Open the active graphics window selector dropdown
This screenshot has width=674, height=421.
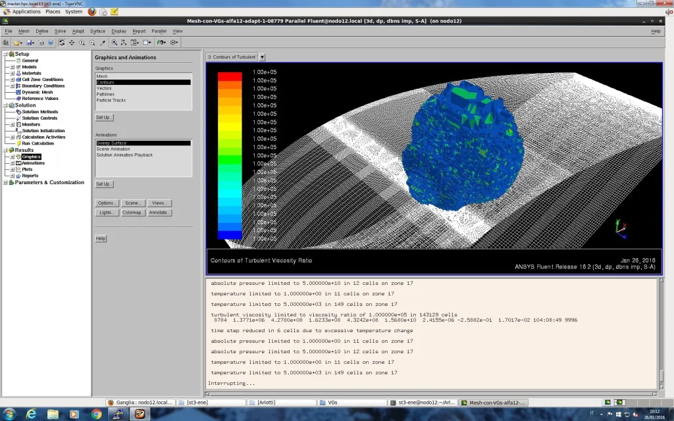click(x=262, y=57)
